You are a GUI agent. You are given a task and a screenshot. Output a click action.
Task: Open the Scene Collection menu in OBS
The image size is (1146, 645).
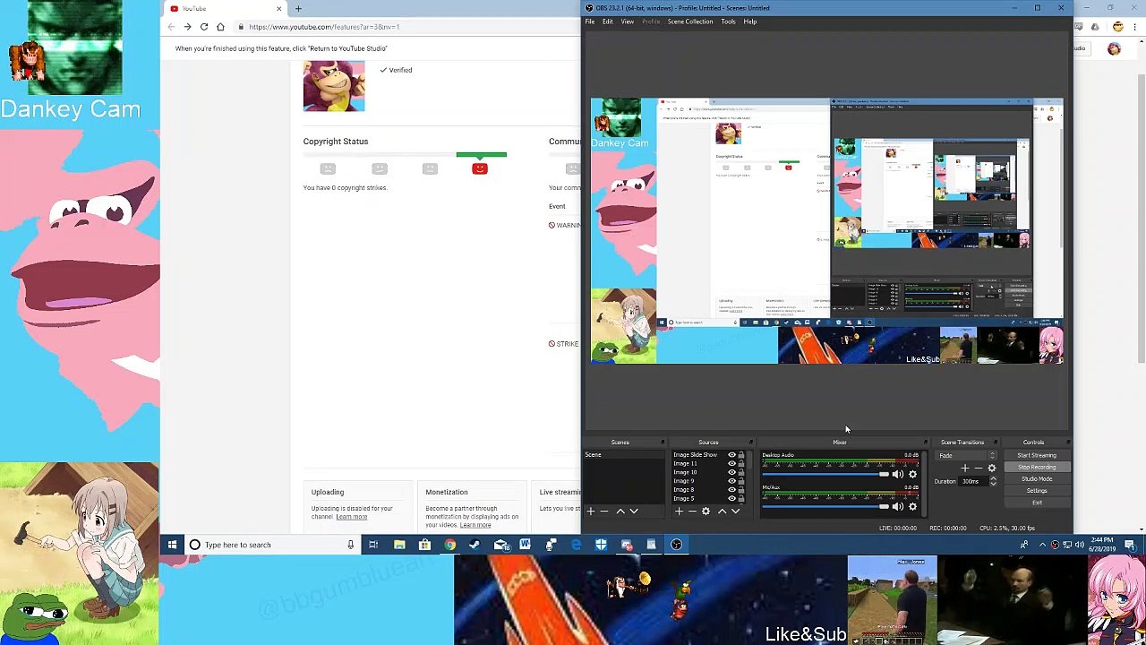(690, 21)
